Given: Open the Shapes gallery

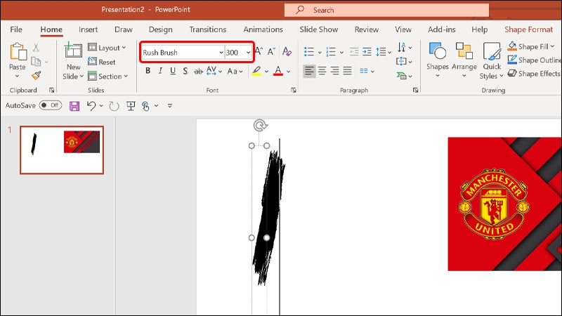Looking at the screenshot, I should click(437, 60).
